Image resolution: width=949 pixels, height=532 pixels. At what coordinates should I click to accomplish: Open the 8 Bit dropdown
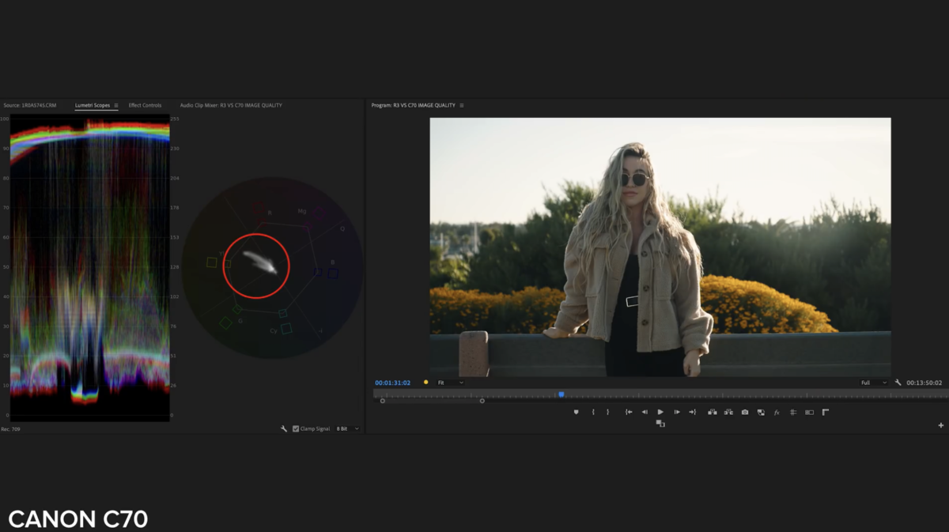tap(347, 428)
